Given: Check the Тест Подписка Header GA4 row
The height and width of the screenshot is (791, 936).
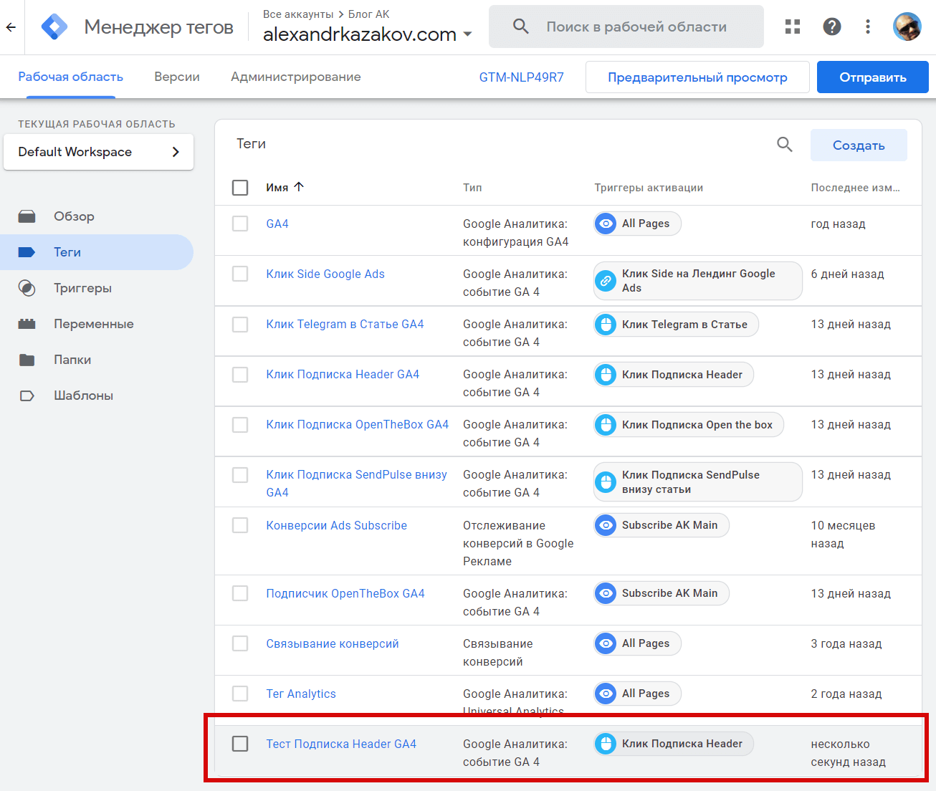Looking at the screenshot, I should click(x=240, y=744).
